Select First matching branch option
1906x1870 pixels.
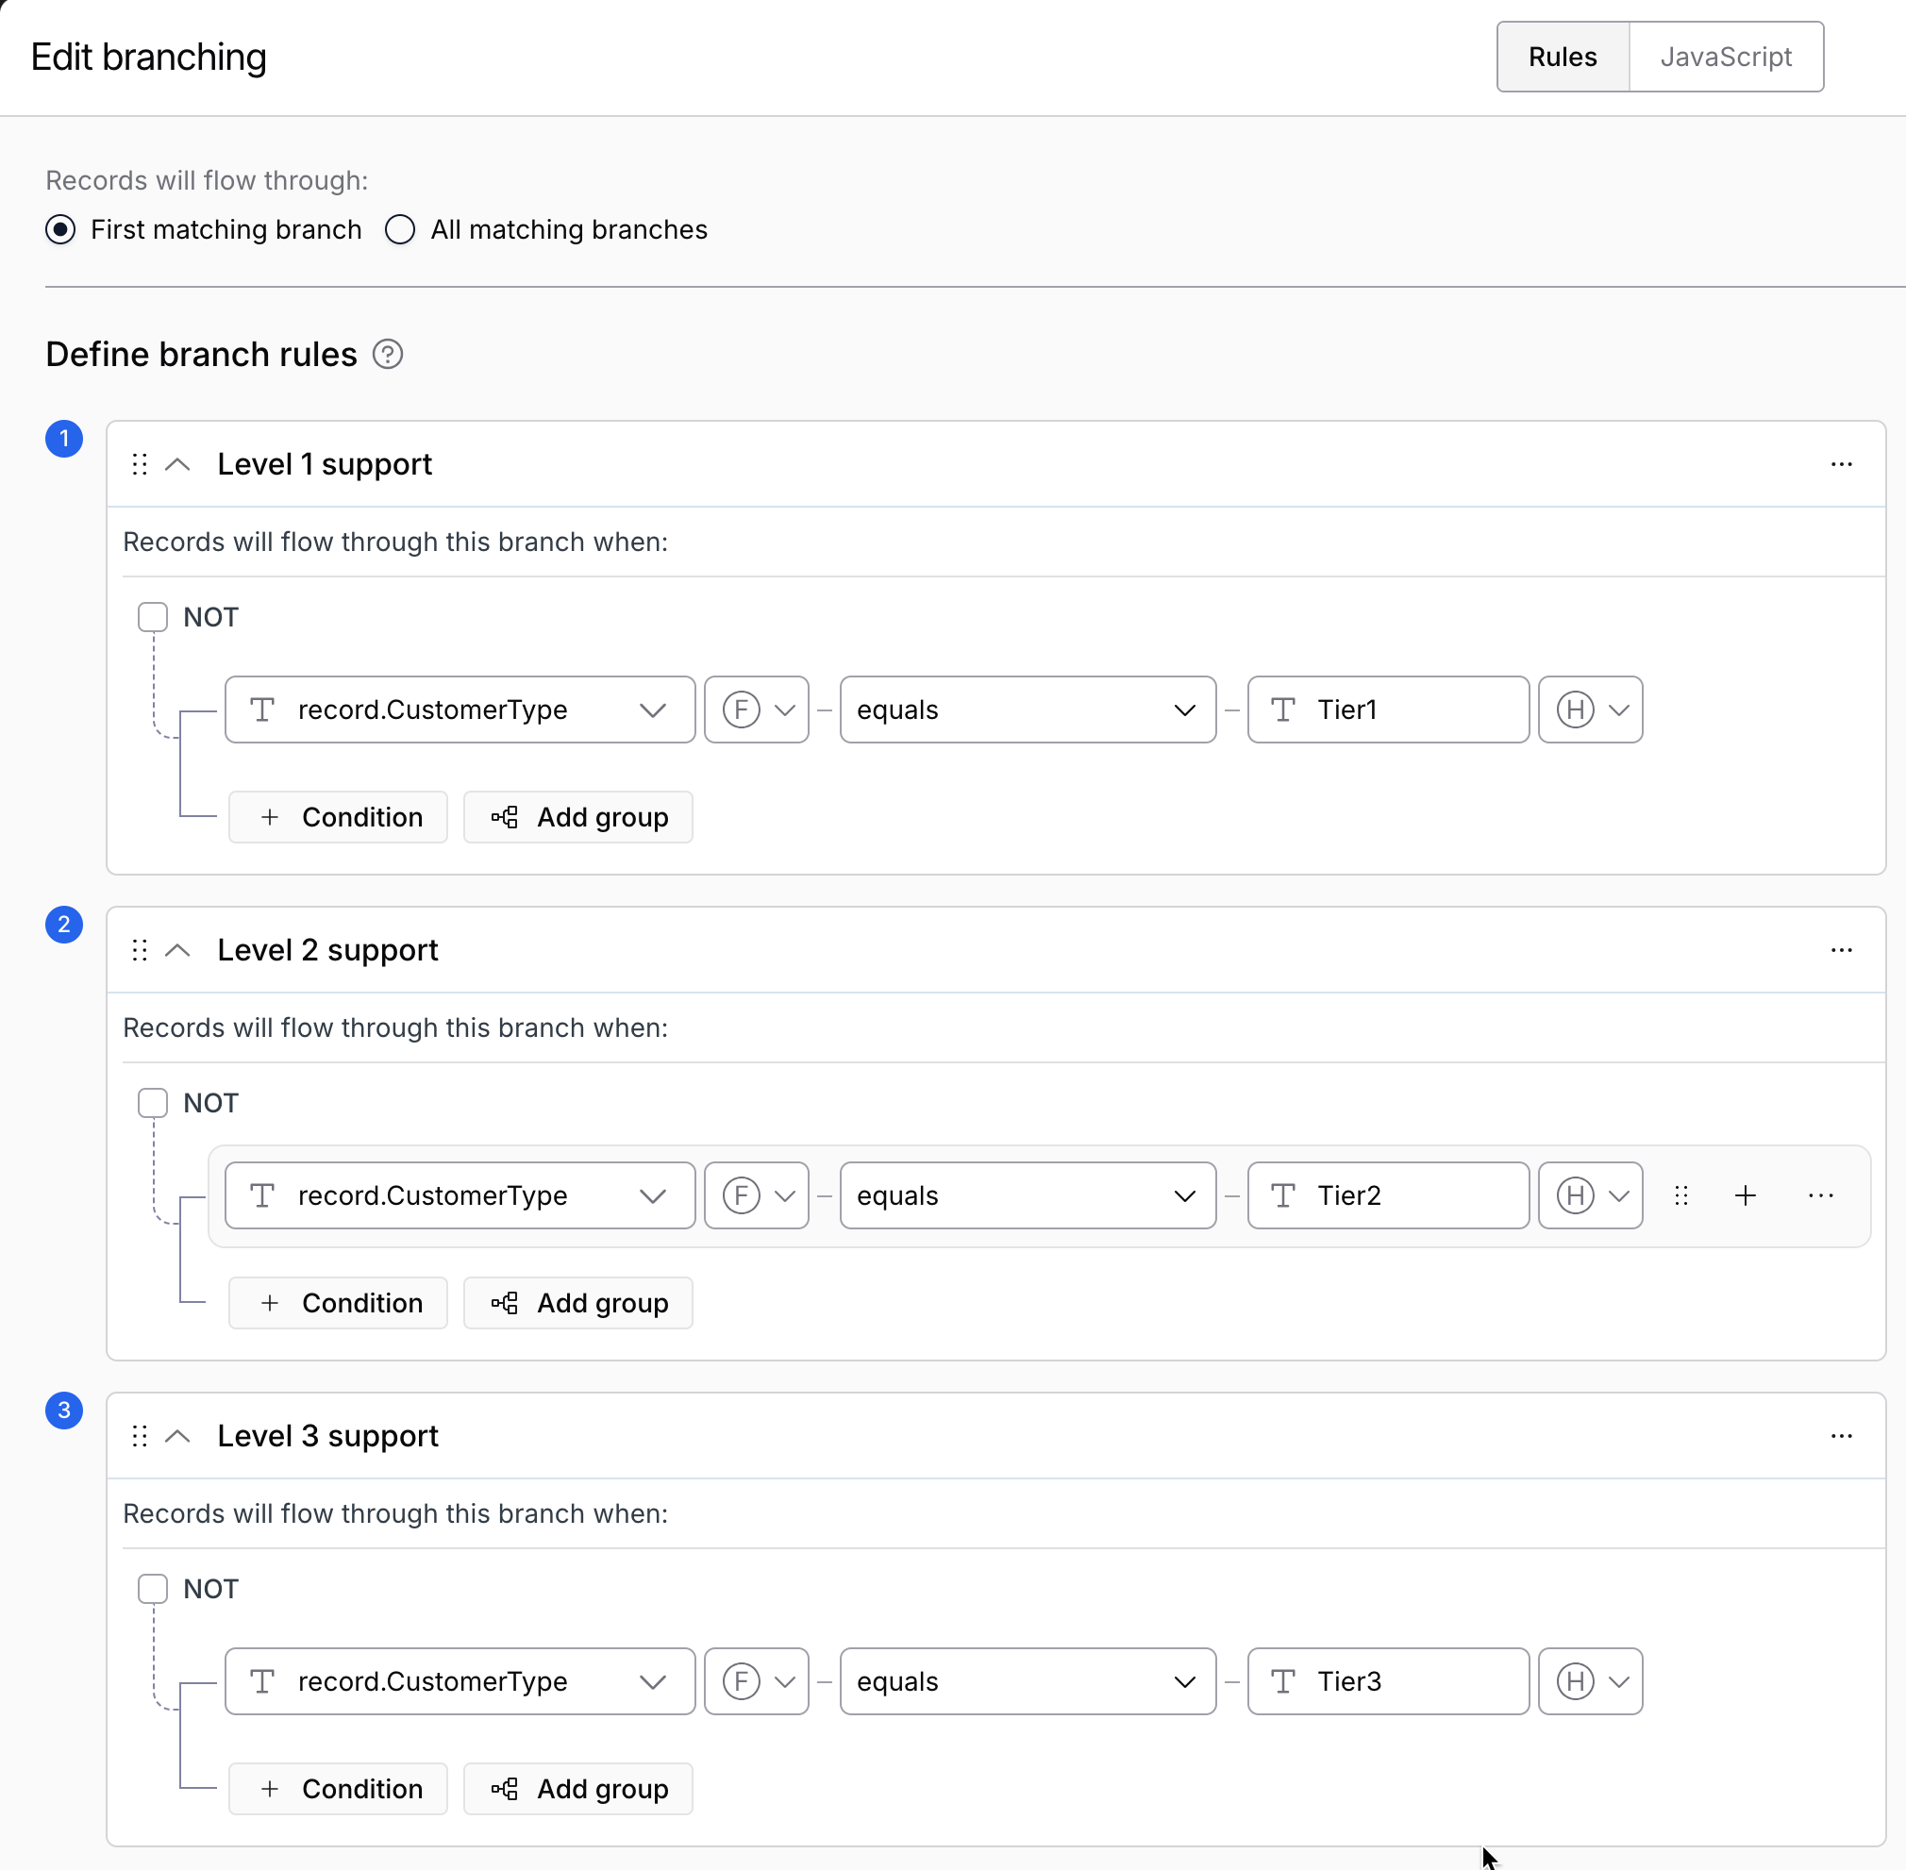(x=61, y=230)
